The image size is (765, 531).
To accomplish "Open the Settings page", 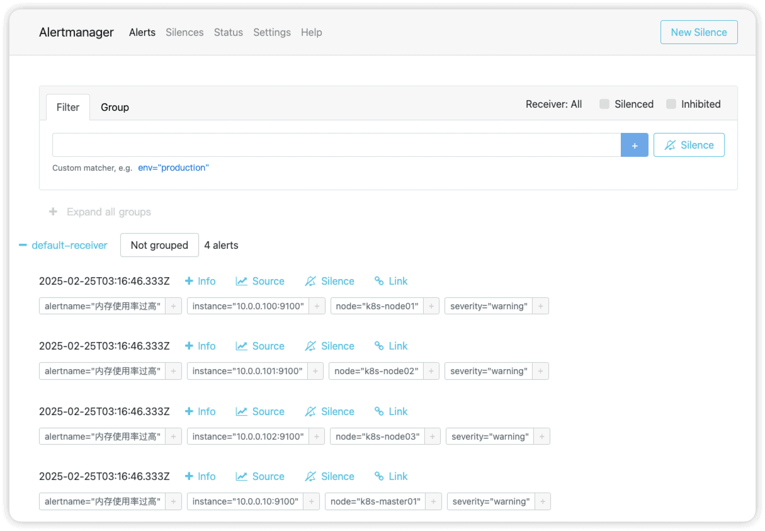I will click(272, 32).
